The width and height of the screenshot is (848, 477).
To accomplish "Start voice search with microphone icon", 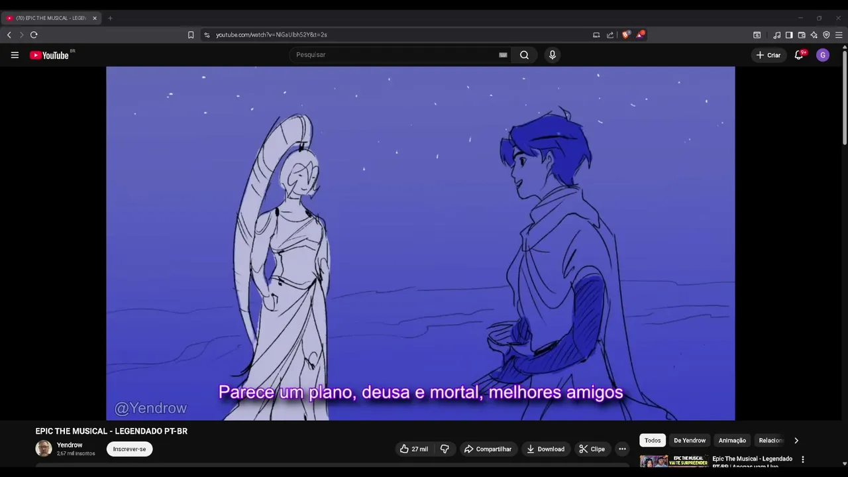I will coord(553,55).
